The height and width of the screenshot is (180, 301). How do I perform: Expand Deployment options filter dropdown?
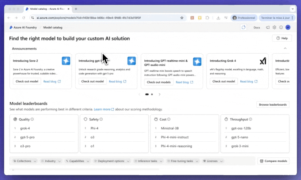[112, 161]
